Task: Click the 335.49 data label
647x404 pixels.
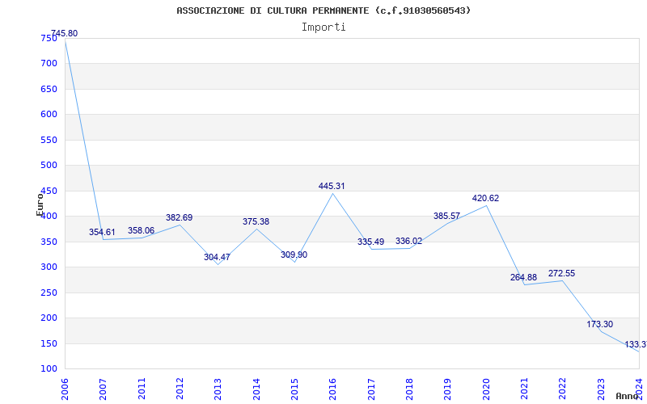Action: pyautogui.click(x=371, y=242)
